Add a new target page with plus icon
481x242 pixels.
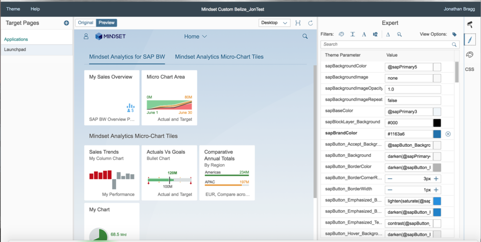(66, 23)
